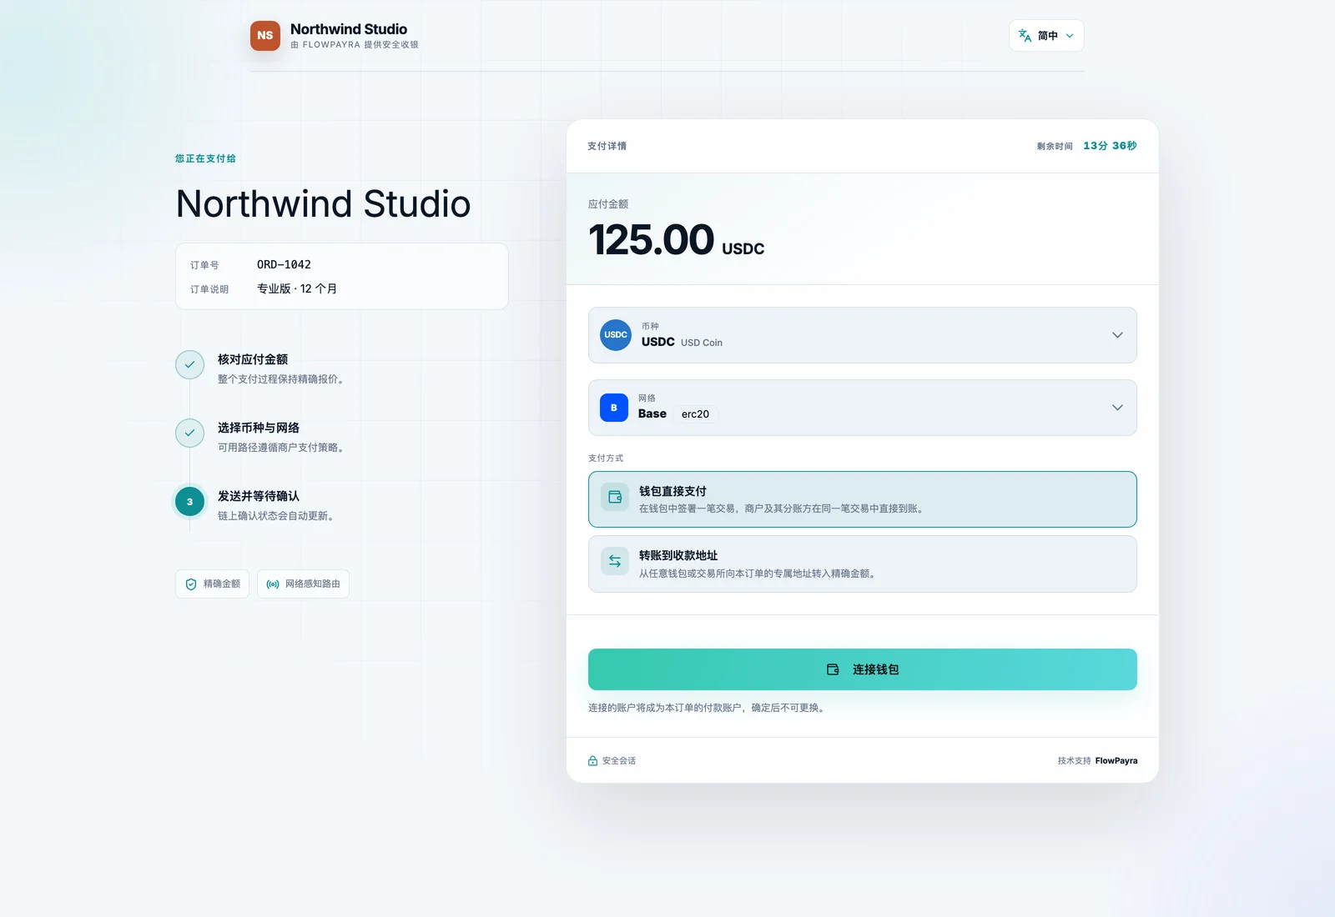The width and height of the screenshot is (1335, 917).
Task: Click the note 连接的账户将成为本订单的付款账户
Action: [x=708, y=708]
